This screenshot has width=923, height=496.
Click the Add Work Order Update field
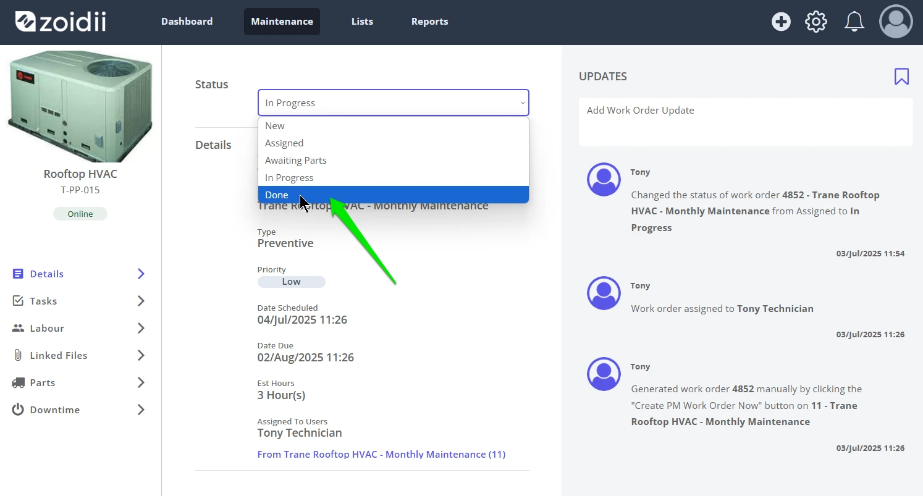point(746,122)
